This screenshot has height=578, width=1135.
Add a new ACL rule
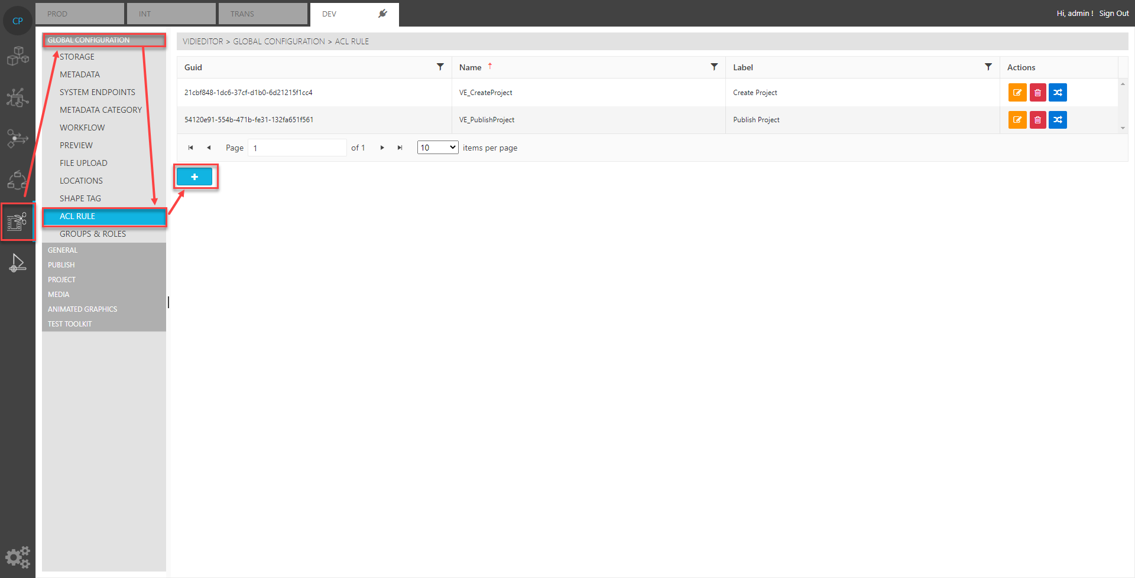point(194,177)
